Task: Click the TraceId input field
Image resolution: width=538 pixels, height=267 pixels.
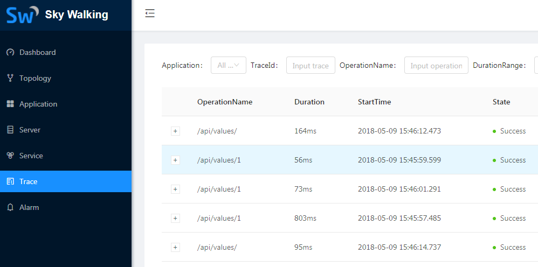Action: click(311, 65)
